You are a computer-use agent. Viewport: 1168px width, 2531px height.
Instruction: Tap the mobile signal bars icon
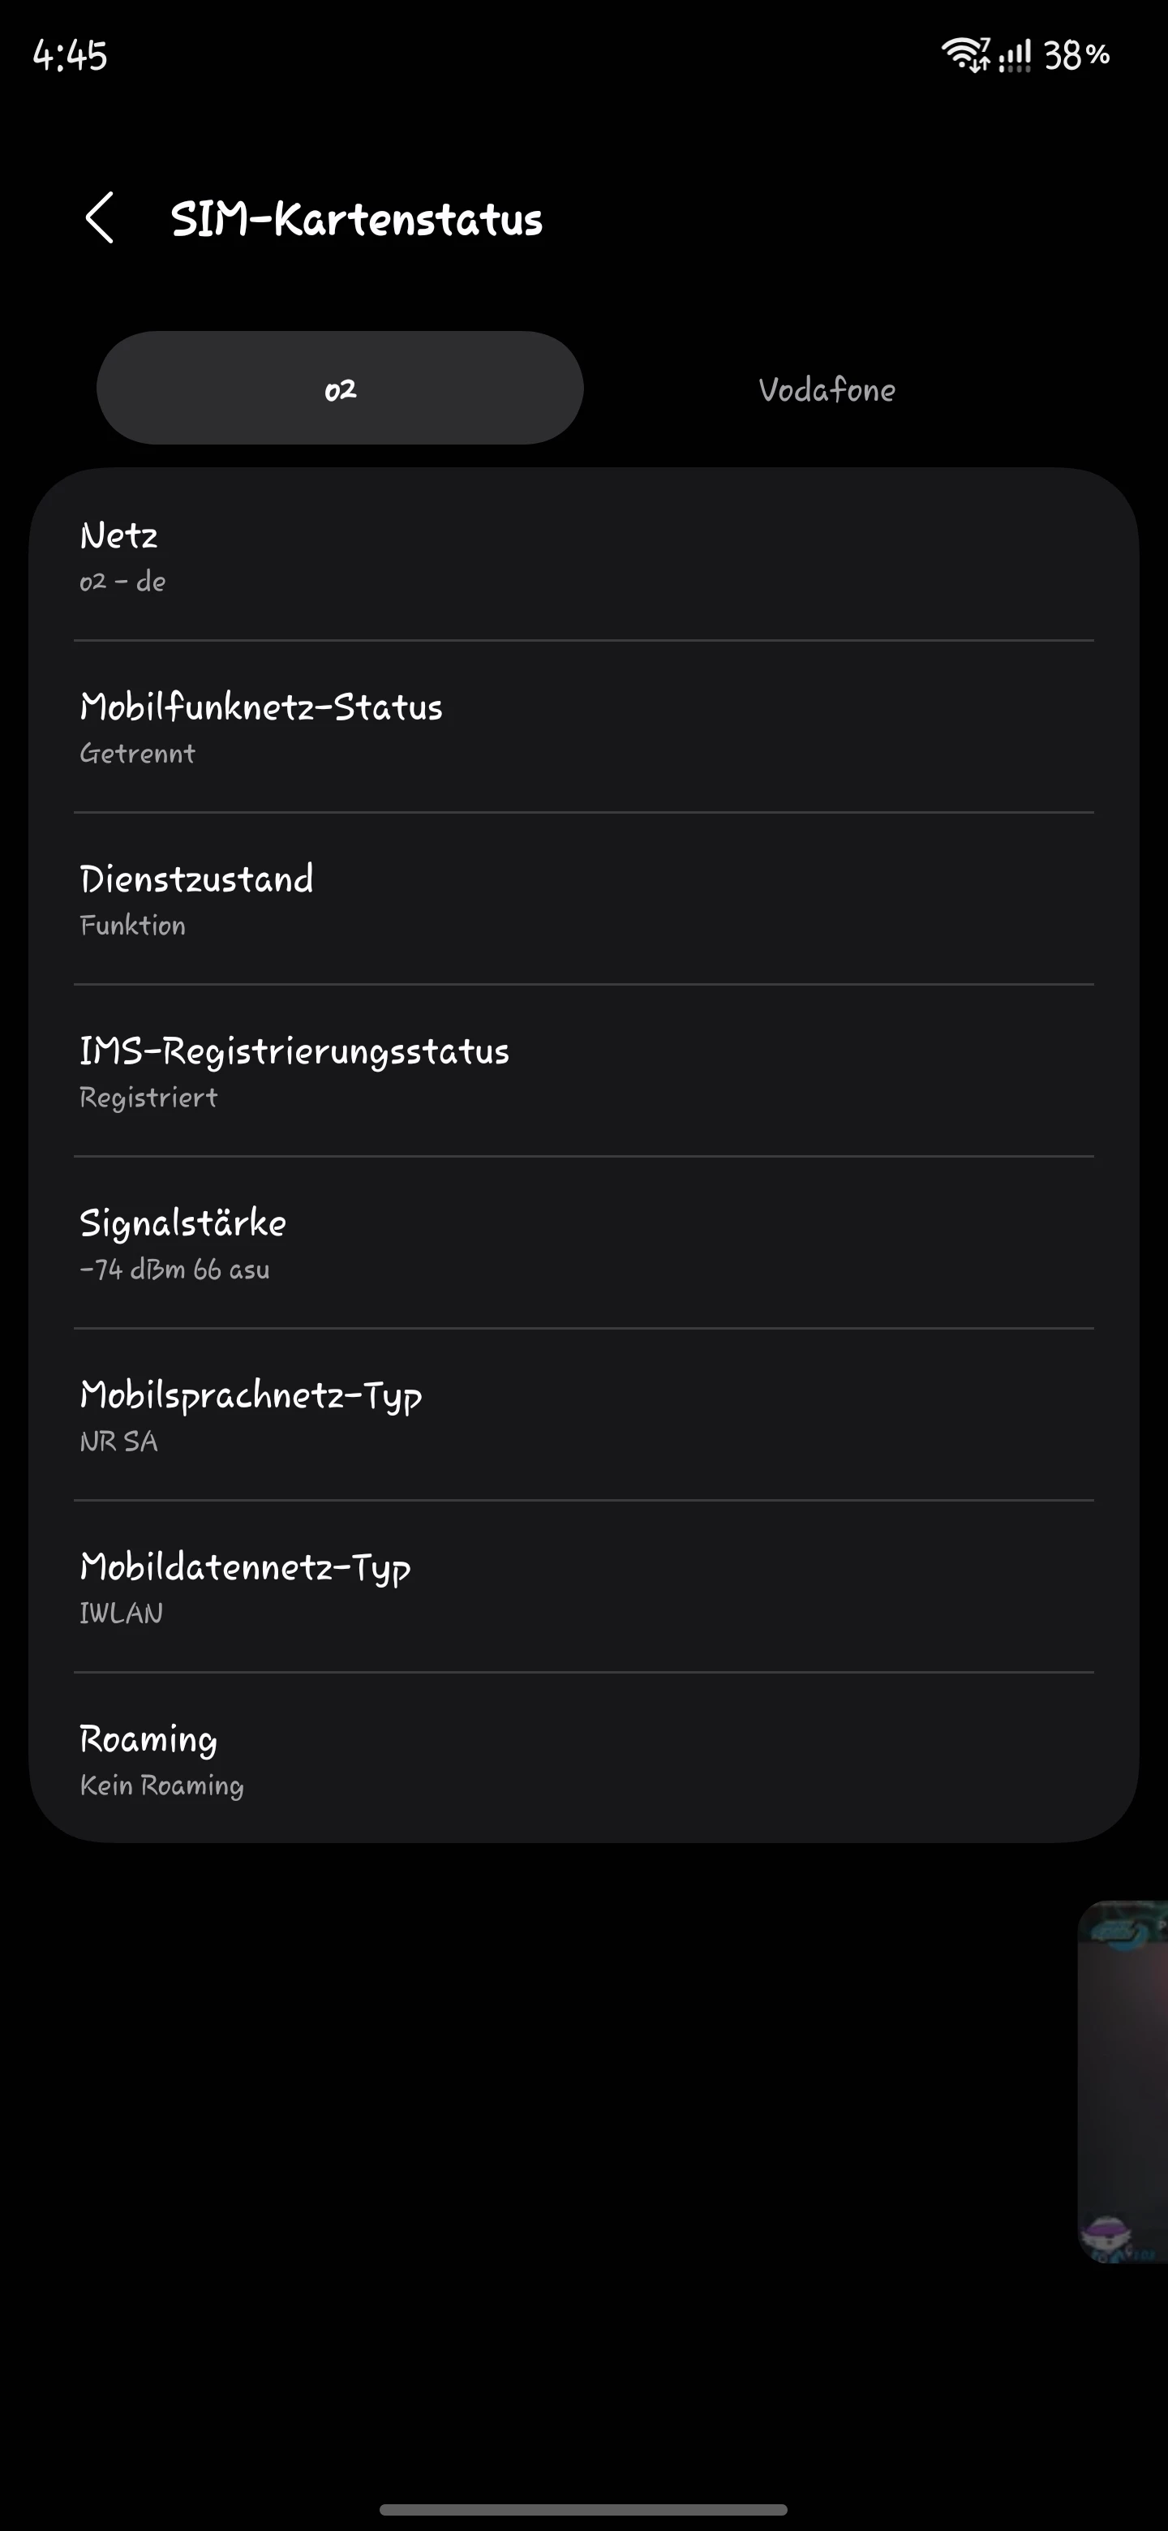1015,55
